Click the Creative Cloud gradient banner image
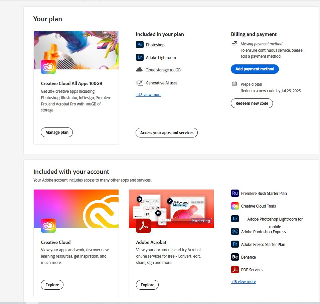320x304 pixels. tap(76, 209)
